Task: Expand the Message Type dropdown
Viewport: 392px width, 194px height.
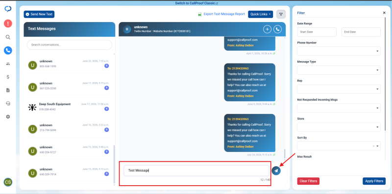Action: 339,70
